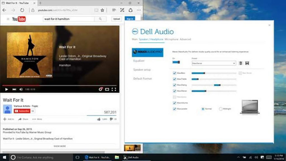
Task: Click Add to under the video
Action: click(x=9, y=119)
